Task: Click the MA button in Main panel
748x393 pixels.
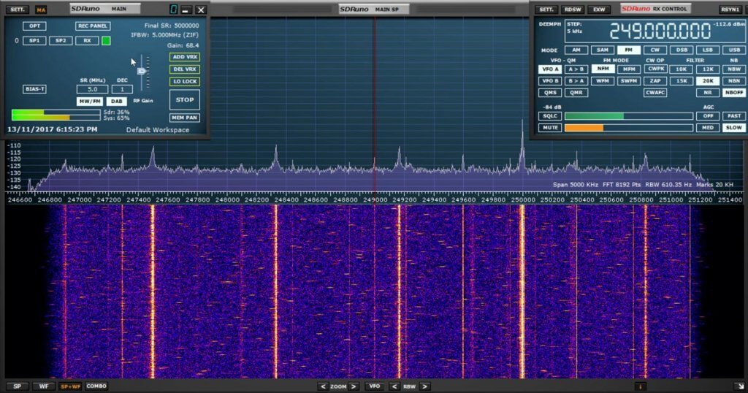Action: (x=41, y=9)
